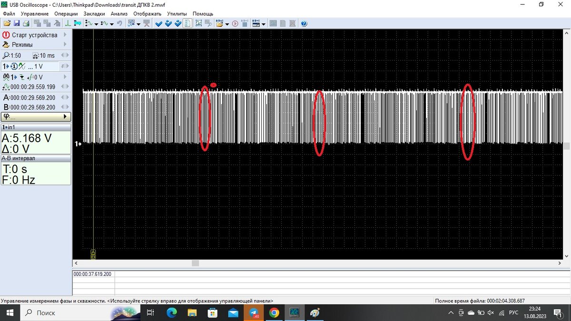Click the single blue checkmark bookmark icon
The image size is (571, 321).
(x=158, y=23)
